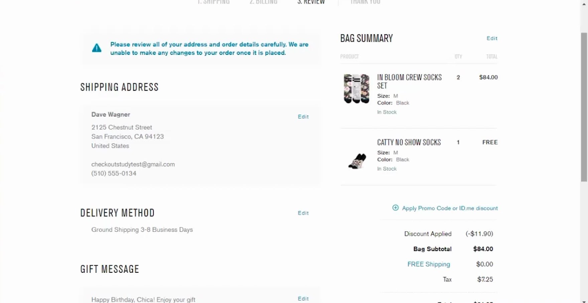Go to the Billing checkout step
This screenshot has height=303, width=588.
263,2
